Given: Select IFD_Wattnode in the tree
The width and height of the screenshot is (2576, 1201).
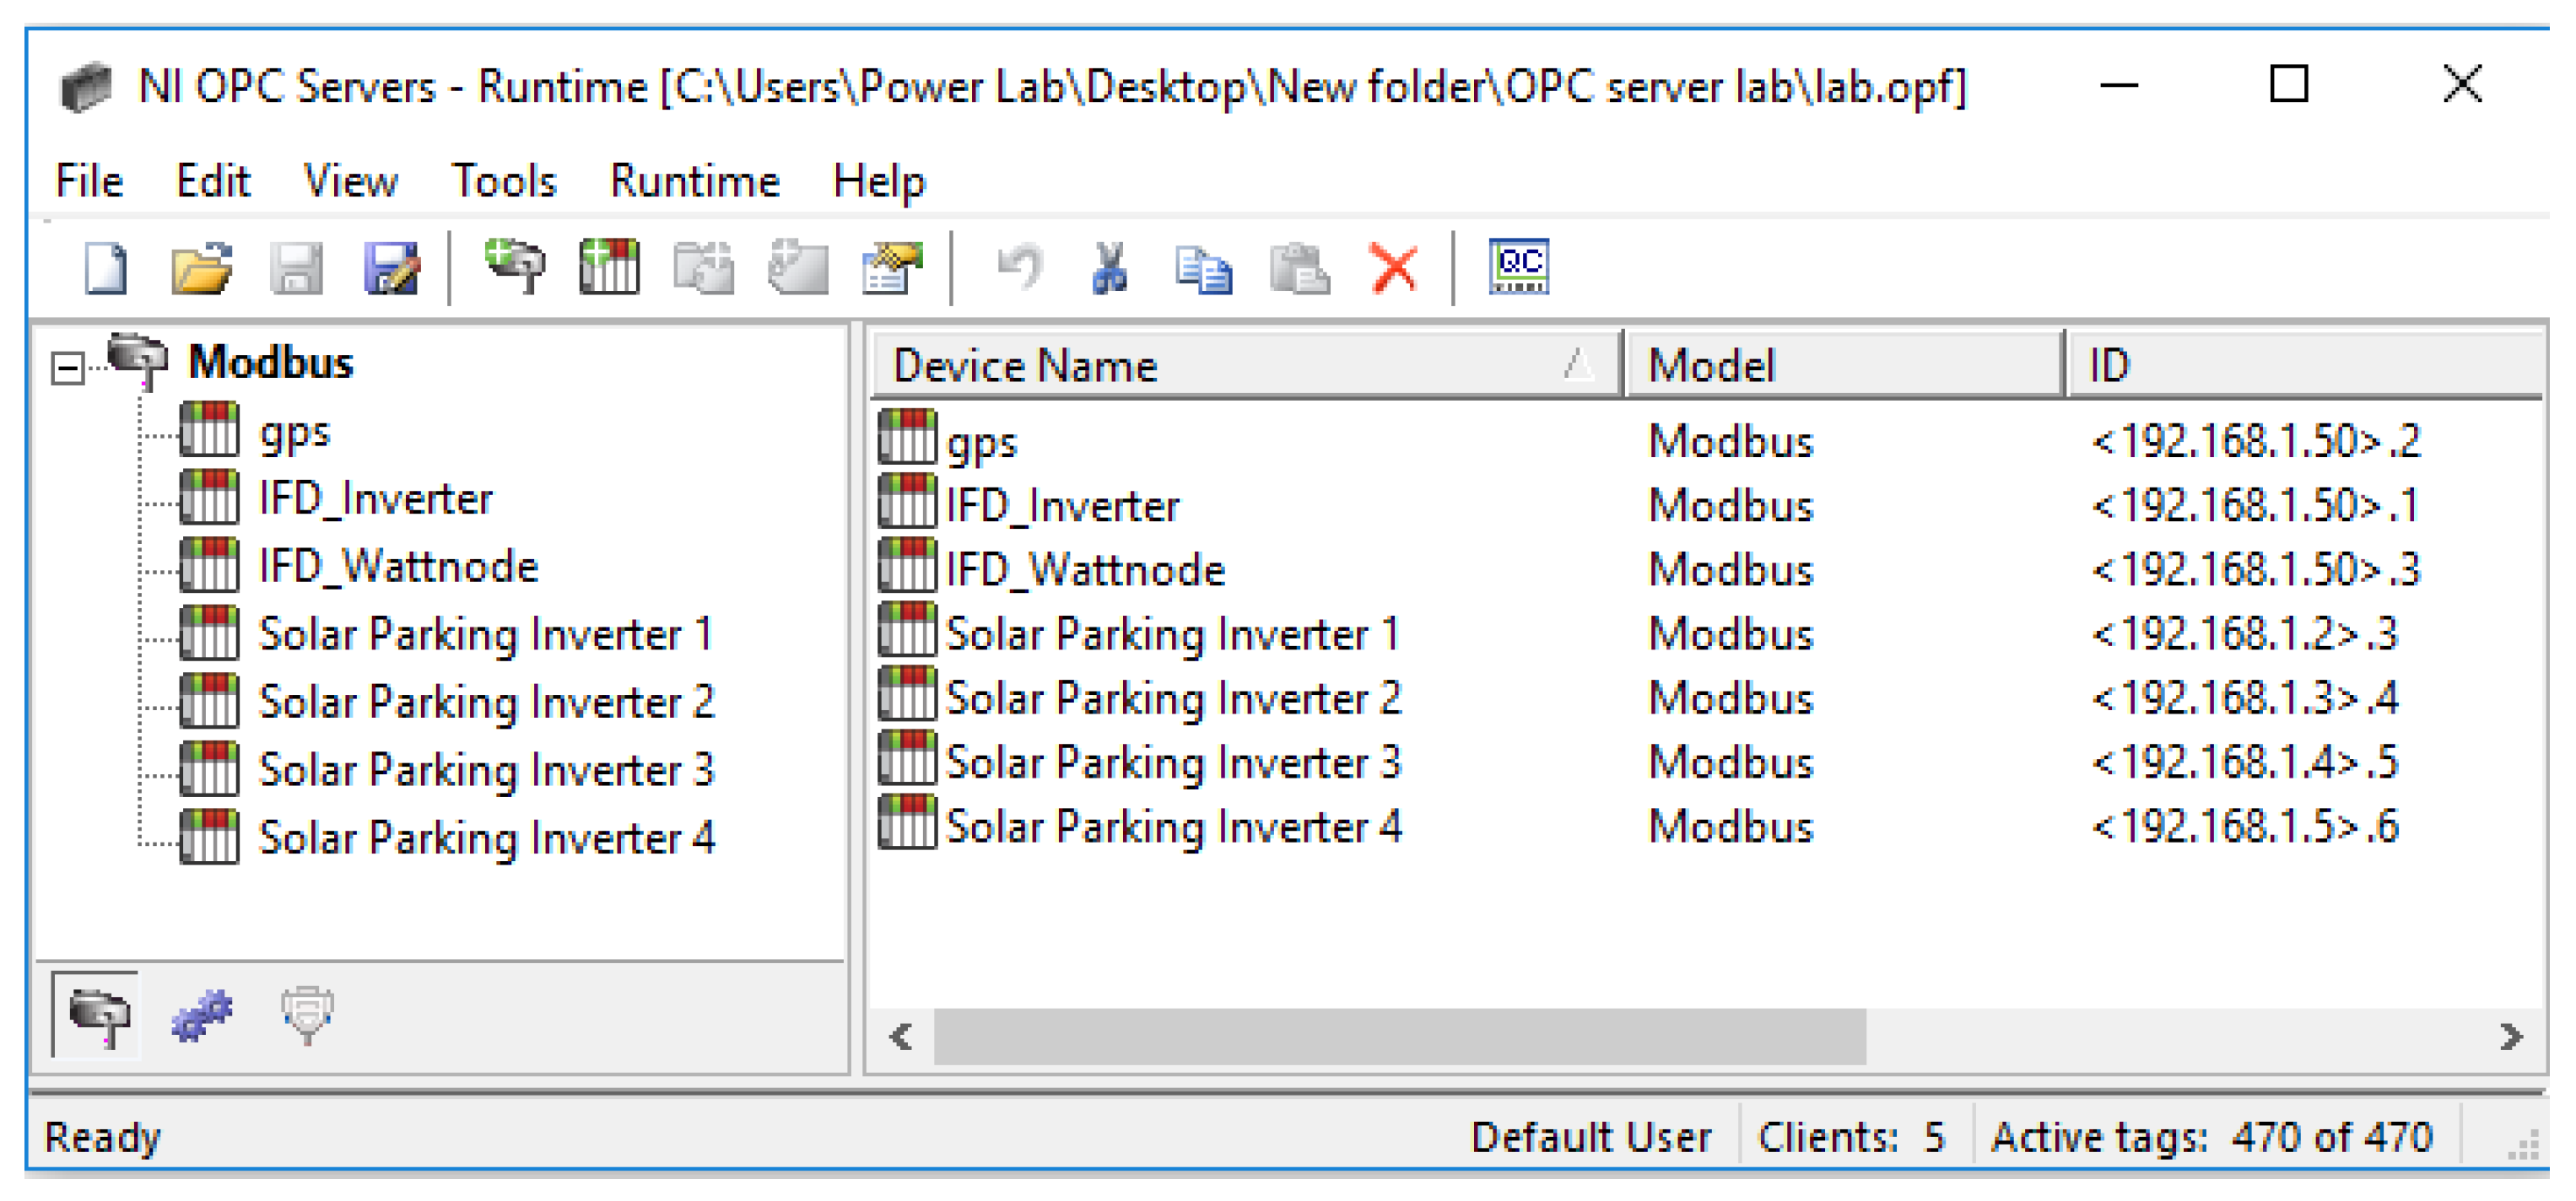Looking at the screenshot, I should (397, 567).
